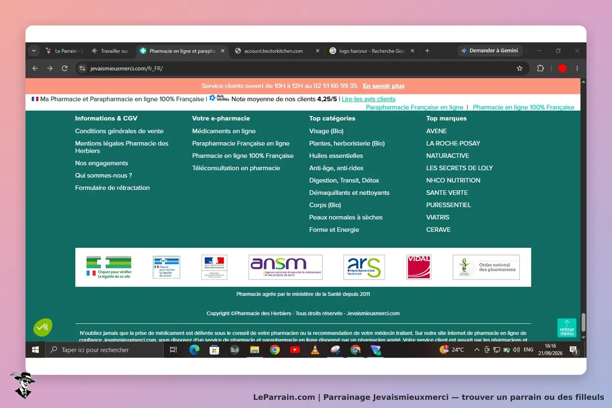This screenshot has height=408, width=612.
Task: Switch to the Travailler sur tab
Action: coord(110,51)
